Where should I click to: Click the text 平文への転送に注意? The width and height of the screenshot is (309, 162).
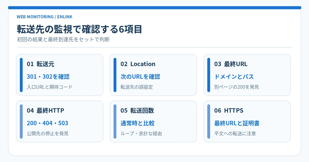click(235, 133)
